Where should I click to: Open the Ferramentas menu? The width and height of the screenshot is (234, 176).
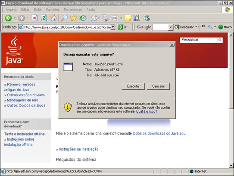pos(73,9)
